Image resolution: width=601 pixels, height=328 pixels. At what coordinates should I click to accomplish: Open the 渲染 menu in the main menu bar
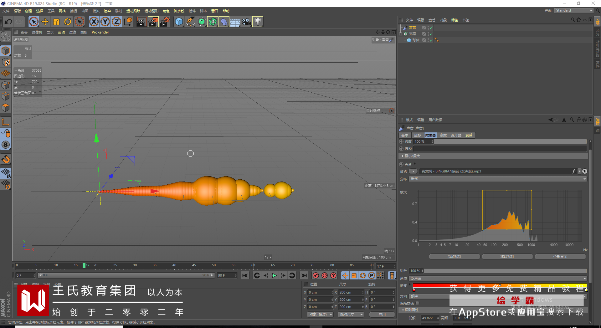point(107,11)
